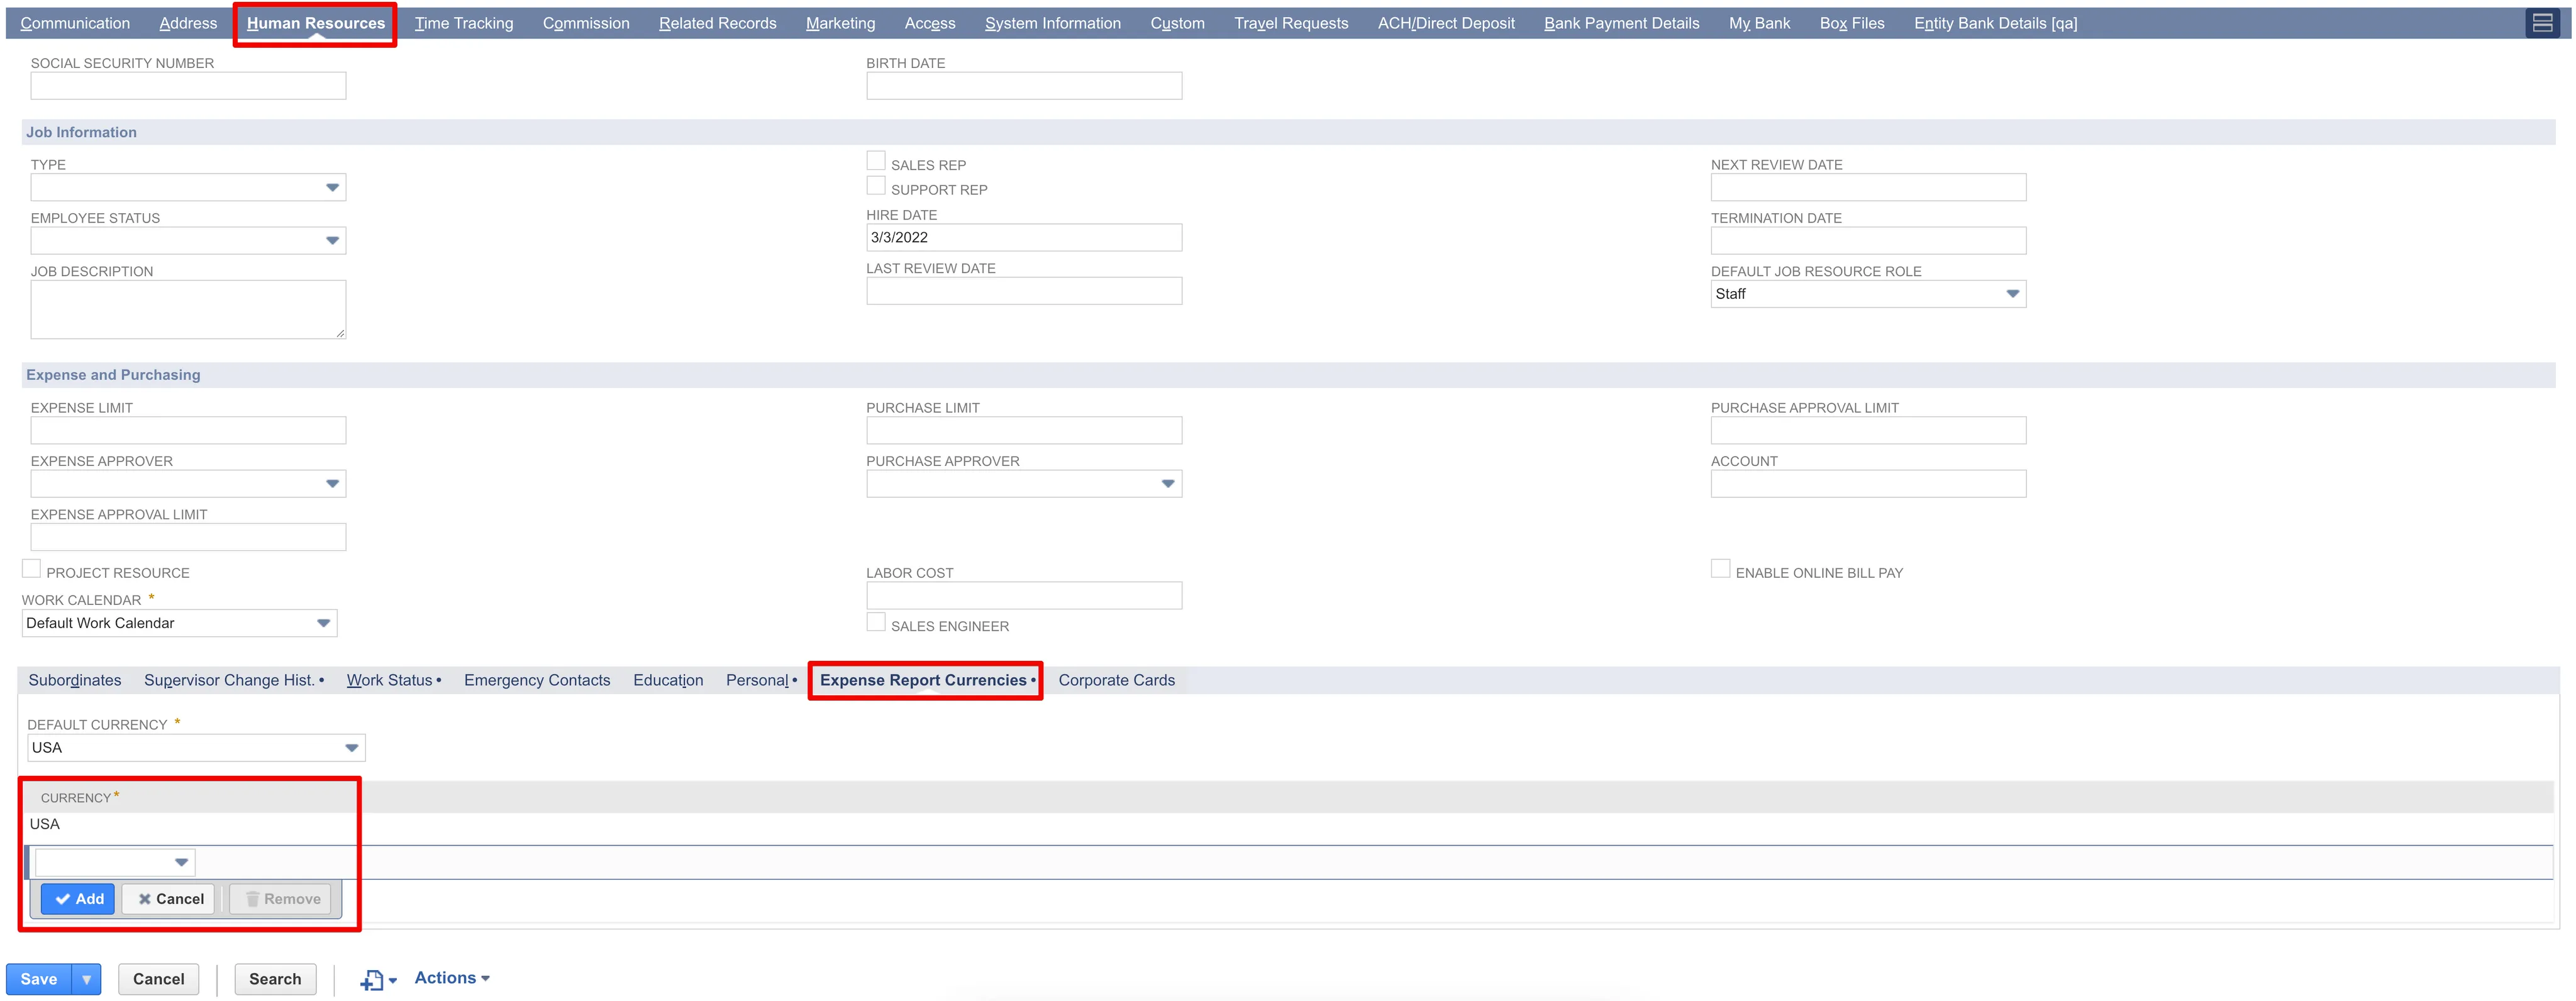
Task: Click the Social Security Number field
Action: pyautogui.click(x=188, y=85)
